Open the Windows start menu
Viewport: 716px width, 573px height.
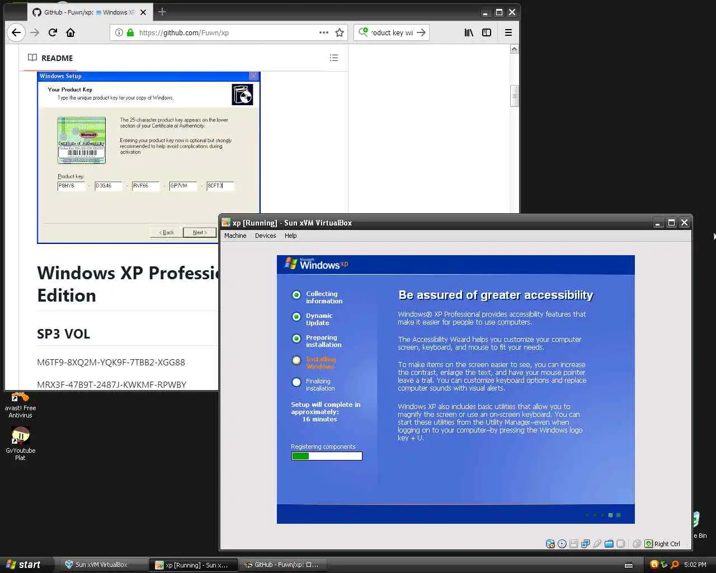tap(27, 565)
